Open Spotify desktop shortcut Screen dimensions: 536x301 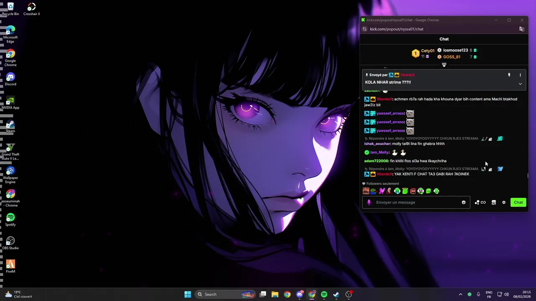point(10,219)
